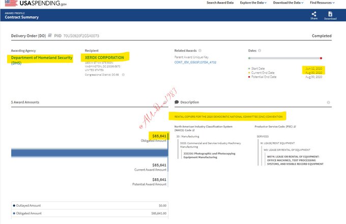
Task: Open parent award CONT_IDV_GS03F137DA_4732 link
Action: pos(196,62)
